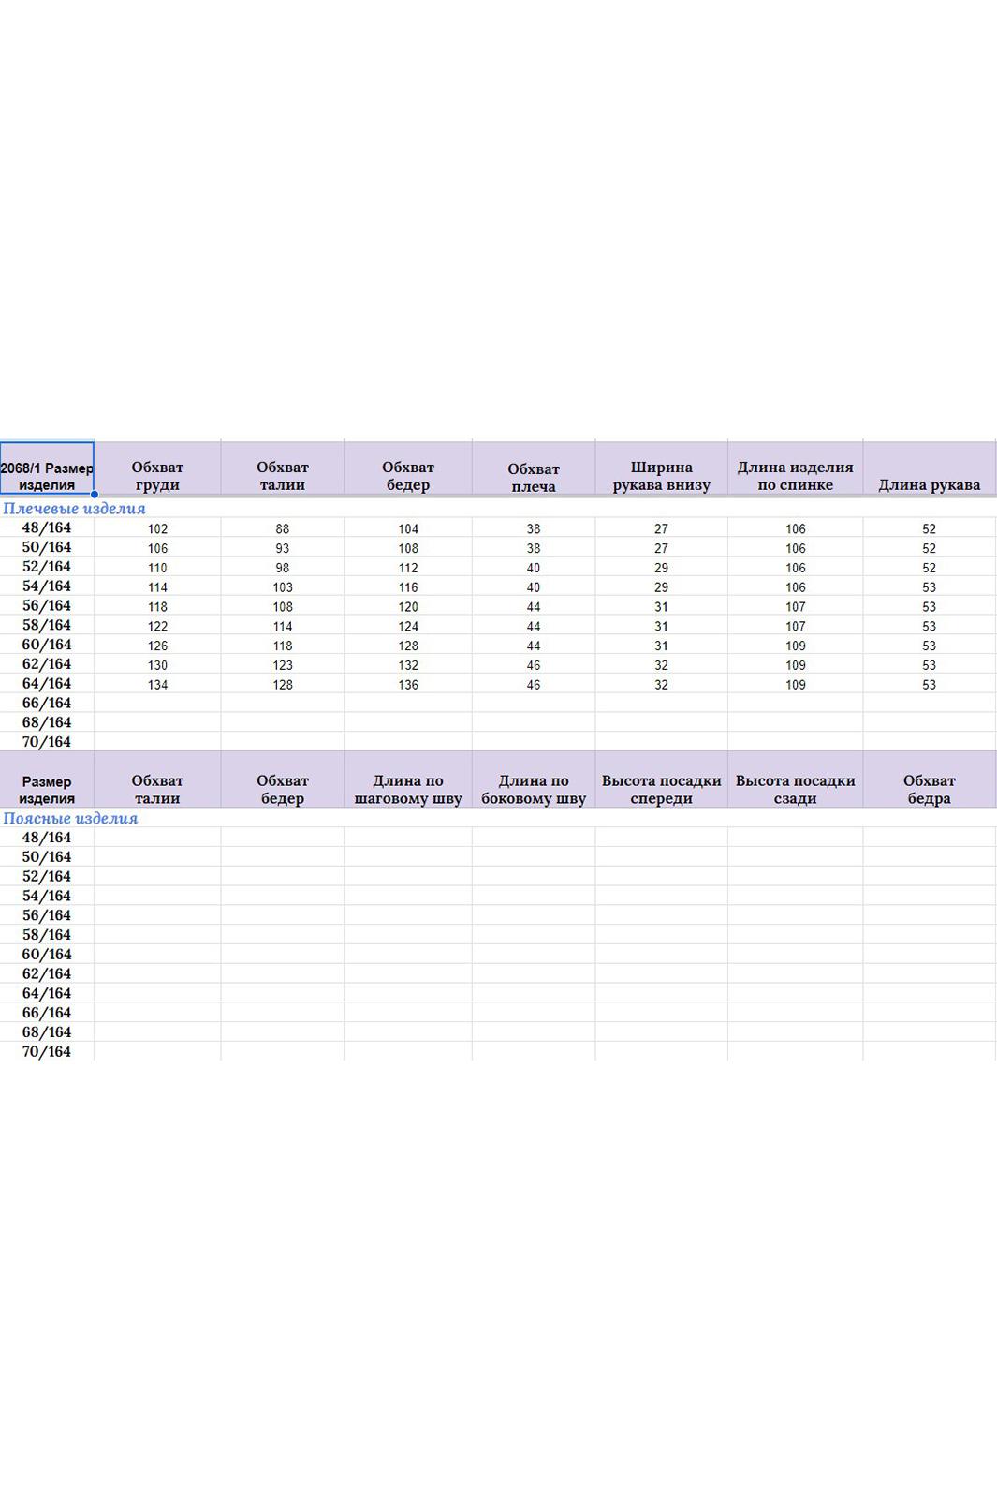Select chest value 102 in row 48/164
The image size is (997, 1499).
(157, 529)
